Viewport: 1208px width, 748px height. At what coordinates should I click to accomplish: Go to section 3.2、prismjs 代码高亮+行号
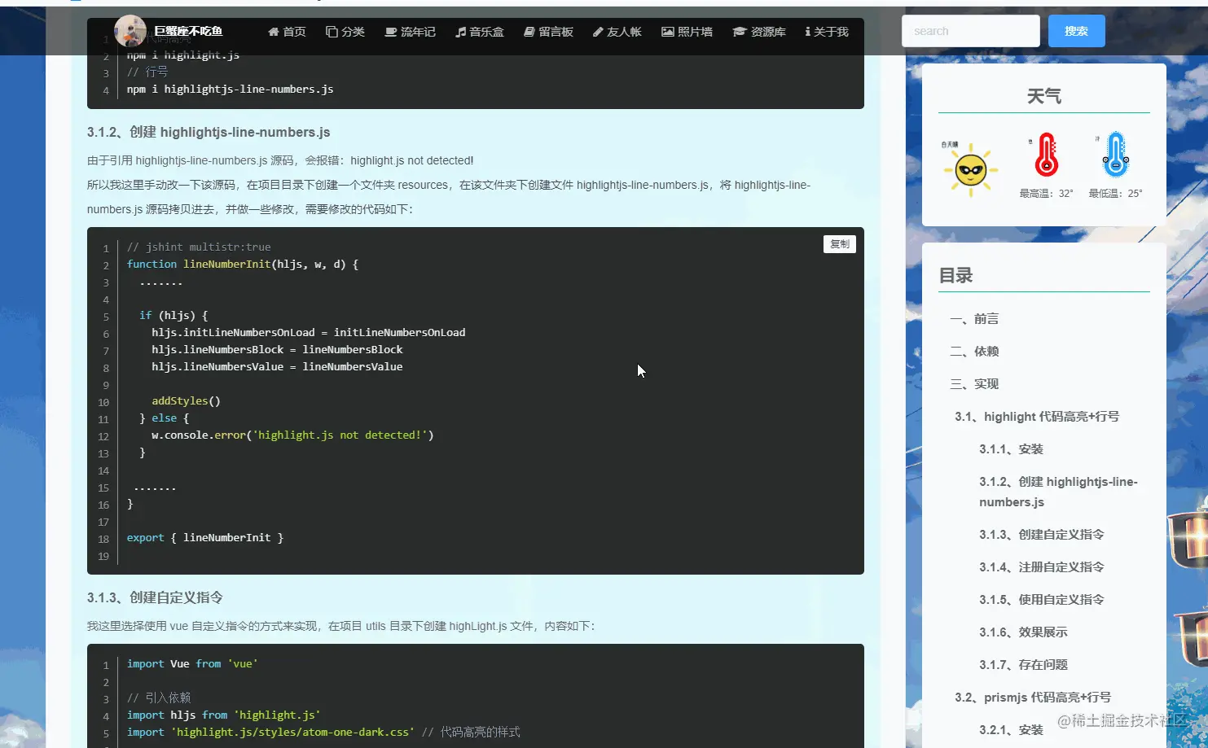(1033, 698)
